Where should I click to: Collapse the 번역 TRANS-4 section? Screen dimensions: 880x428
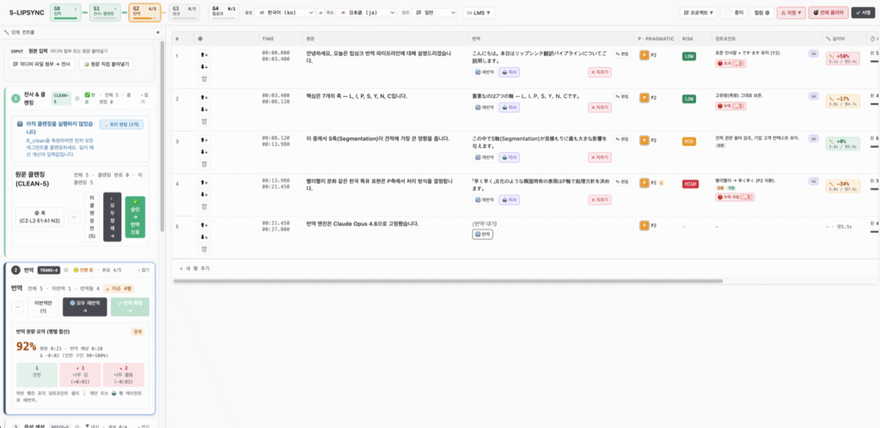pos(144,271)
